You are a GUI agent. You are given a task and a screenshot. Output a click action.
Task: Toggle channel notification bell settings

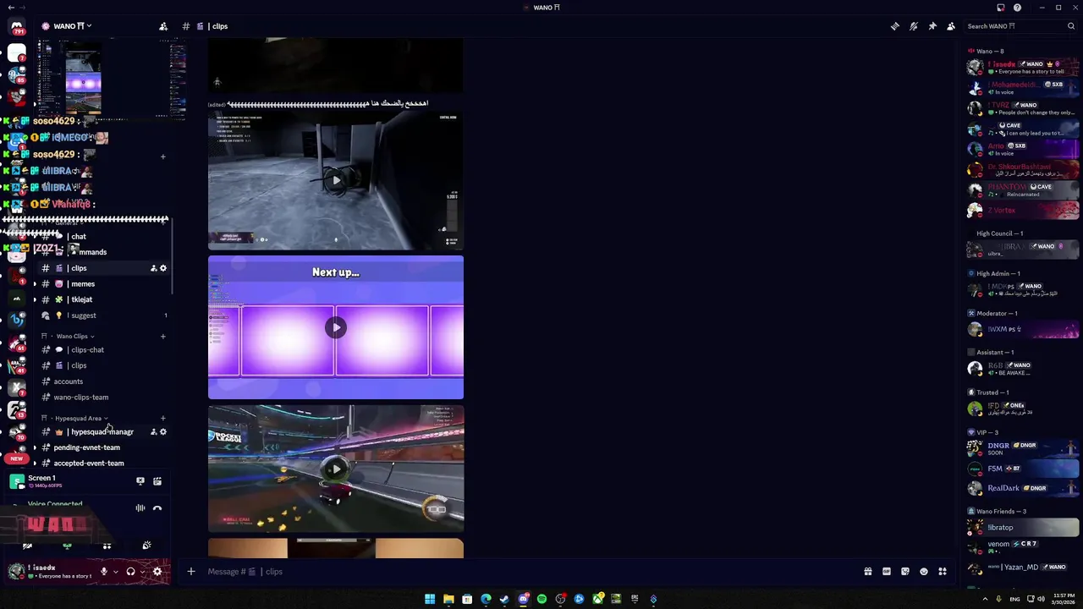pos(914,26)
